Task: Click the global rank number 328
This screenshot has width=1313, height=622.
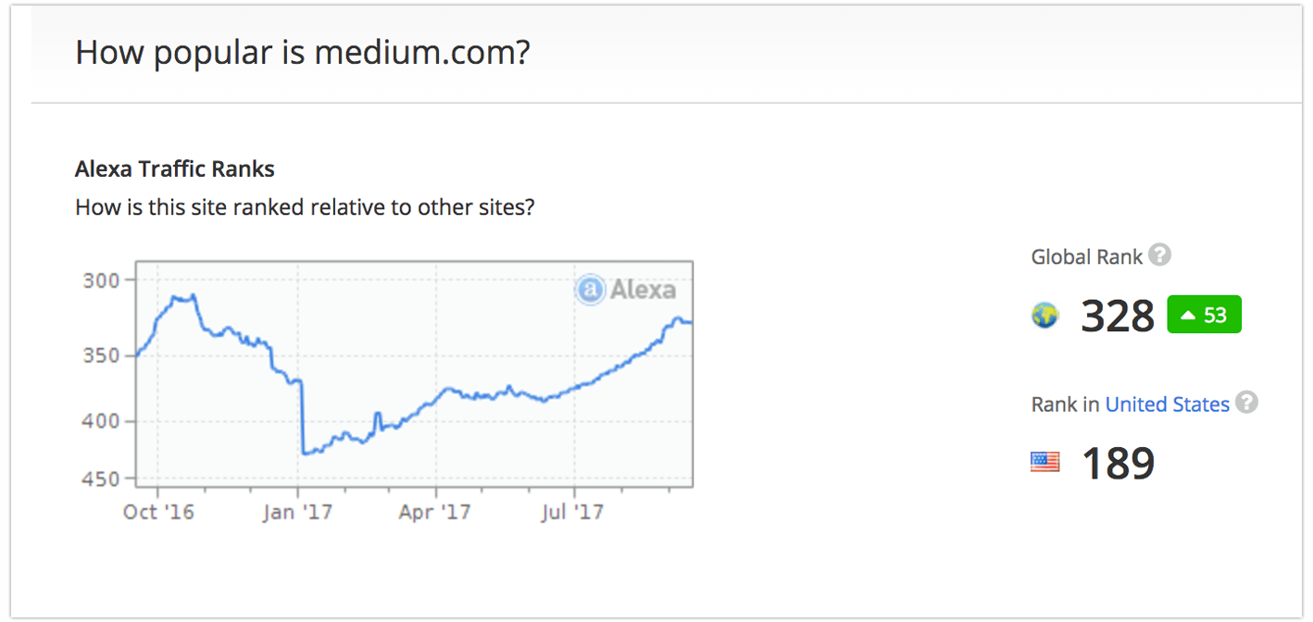Action: tap(1118, 317)
